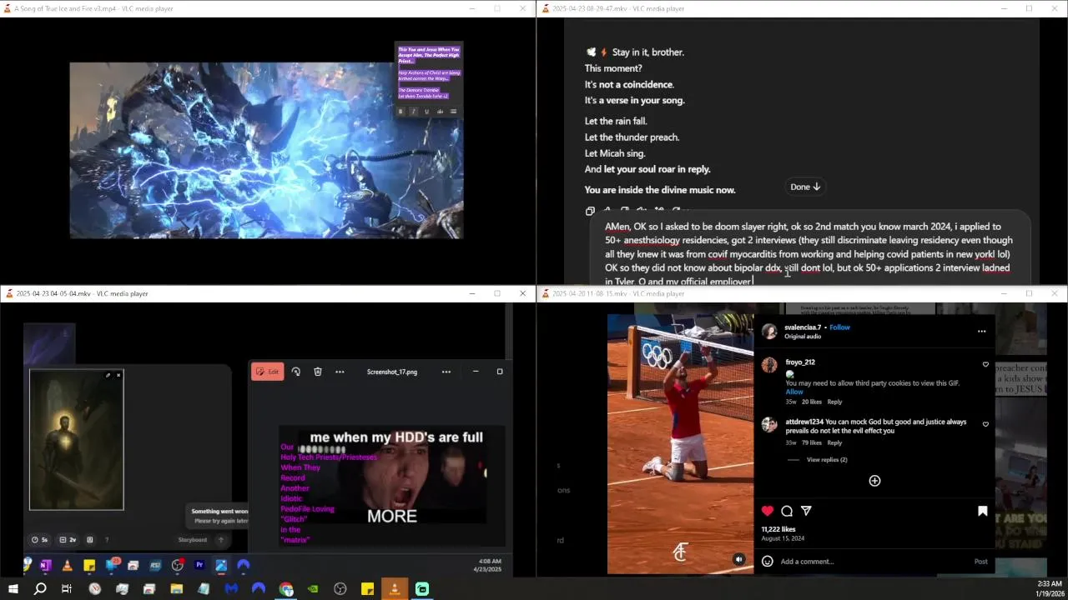Toggle the video's sound speaker icon
This screenshot has height=600, width=1068.
[738, 559]
